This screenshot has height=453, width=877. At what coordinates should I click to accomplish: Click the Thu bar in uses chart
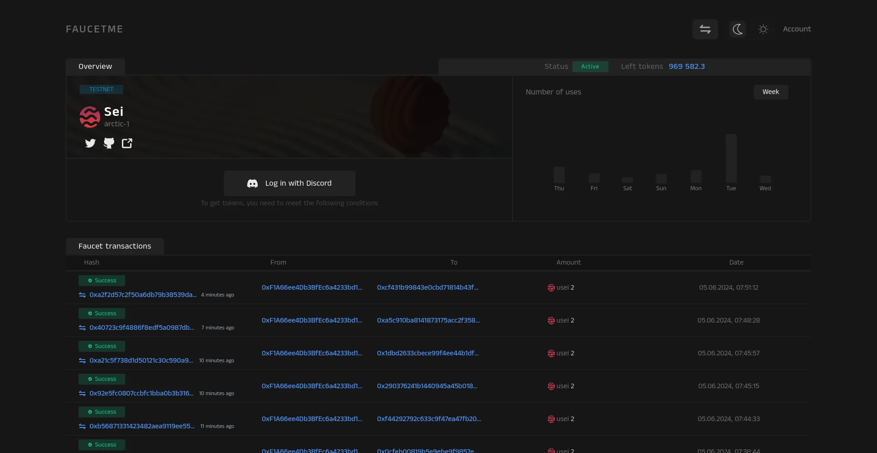[559, 175]
